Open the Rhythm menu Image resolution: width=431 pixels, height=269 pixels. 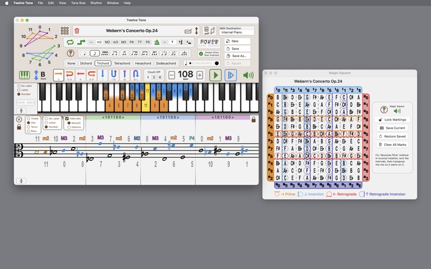tap(96, 3)
